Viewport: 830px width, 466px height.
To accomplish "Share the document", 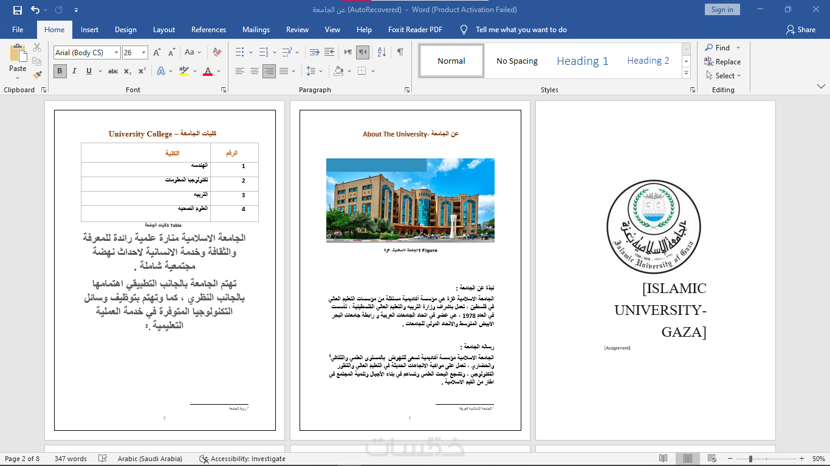I will click(801, 30).
